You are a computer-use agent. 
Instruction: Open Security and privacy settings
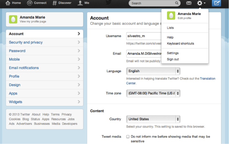coord(45,42)
